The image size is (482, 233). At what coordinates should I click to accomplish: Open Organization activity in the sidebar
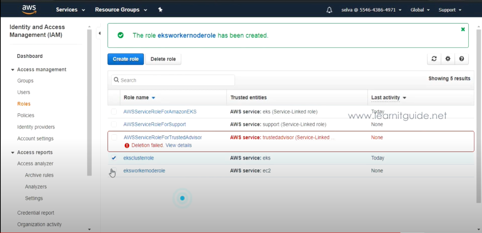(39, 224)
